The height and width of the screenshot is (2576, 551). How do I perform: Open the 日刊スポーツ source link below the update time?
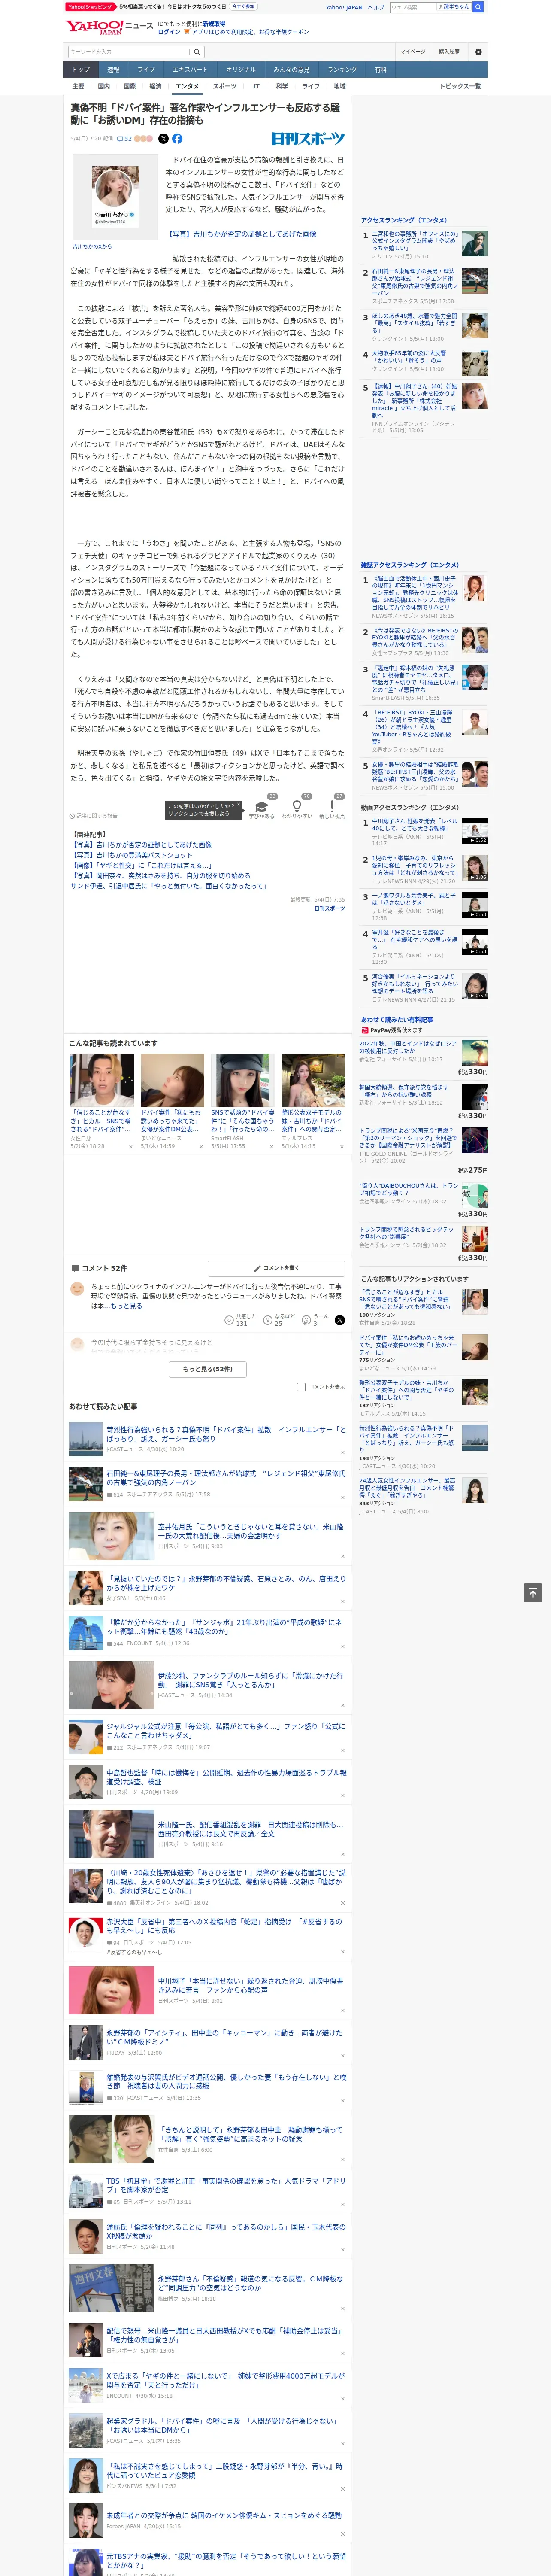tap(329, 908)
